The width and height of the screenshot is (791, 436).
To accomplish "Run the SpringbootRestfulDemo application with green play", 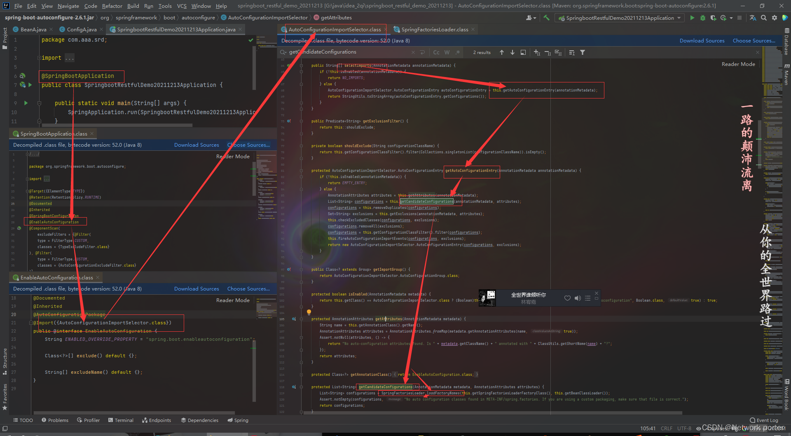I will pyautogui.click(x=692, y=18).
